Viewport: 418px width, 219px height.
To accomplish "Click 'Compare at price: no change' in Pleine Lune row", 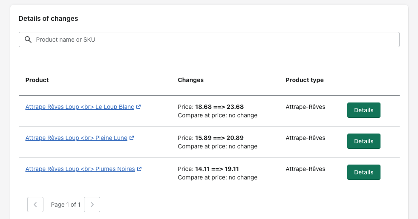I will point(218,147).
